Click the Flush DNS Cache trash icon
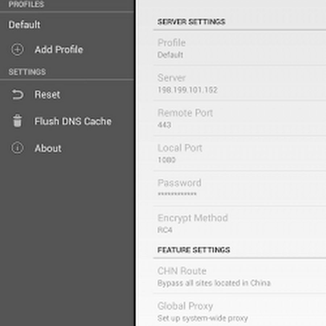This screenshot has width=326, height=326. pos(17,121)
